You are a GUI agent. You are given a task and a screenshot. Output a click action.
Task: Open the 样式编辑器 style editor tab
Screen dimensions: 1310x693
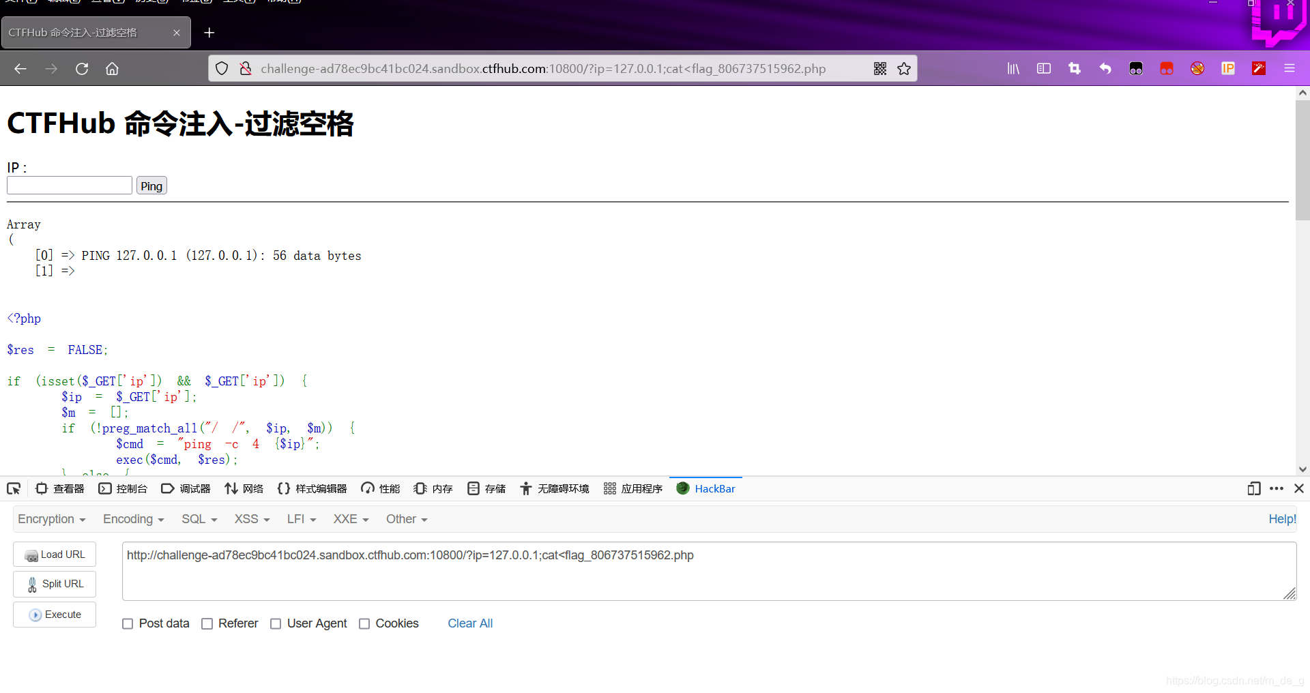pyautogui.click(x=312, y=489)
